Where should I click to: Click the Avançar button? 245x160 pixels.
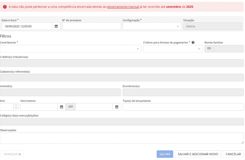(x=13, y=154)
